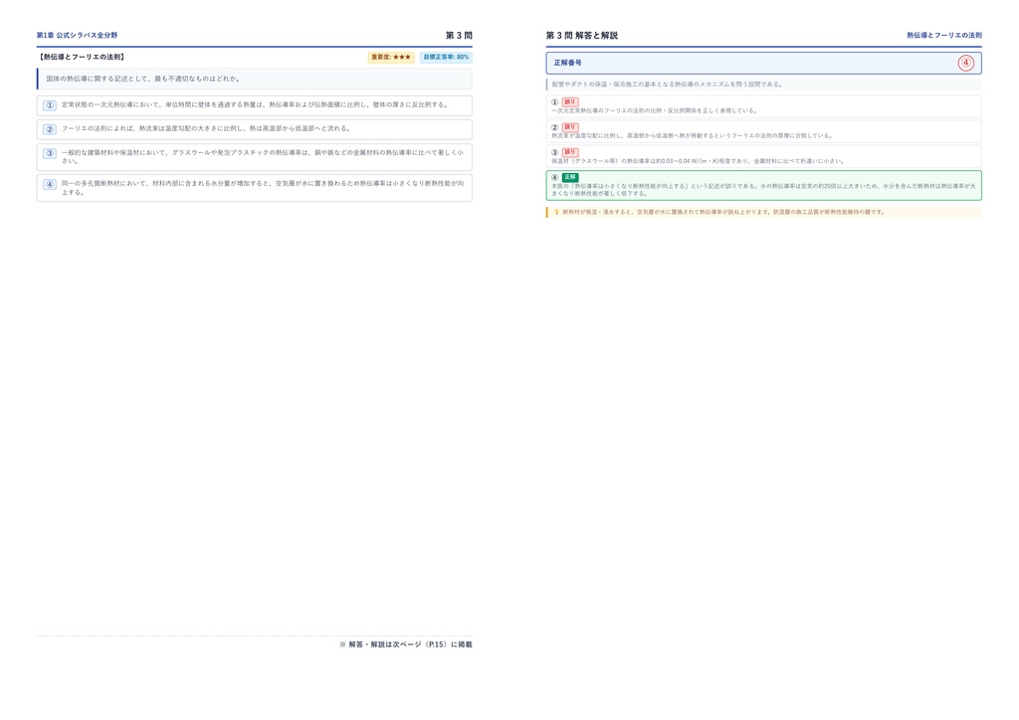Click explanation text 一次元定常熱伝導のフーリエの法則
This screenshot has height=720, width=1019.
point(655,111)
